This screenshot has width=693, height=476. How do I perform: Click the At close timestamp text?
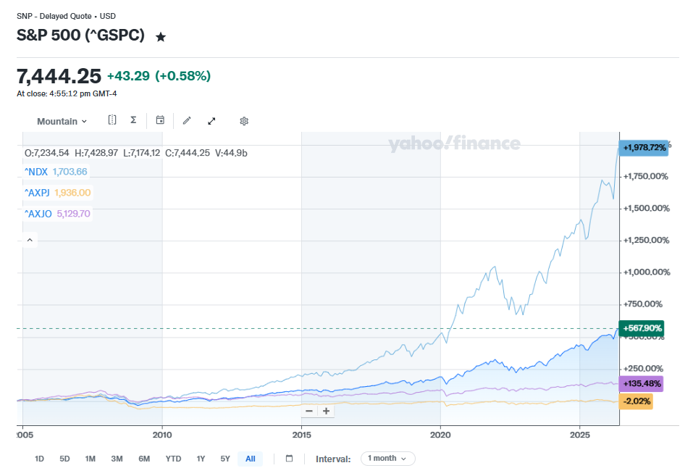(67, 93)
